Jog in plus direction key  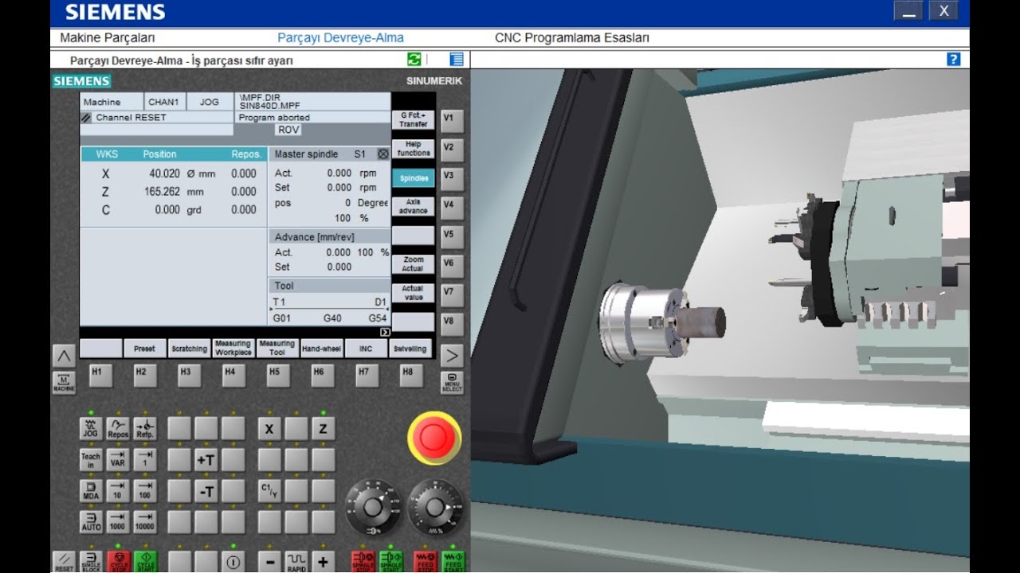[323, 562]
